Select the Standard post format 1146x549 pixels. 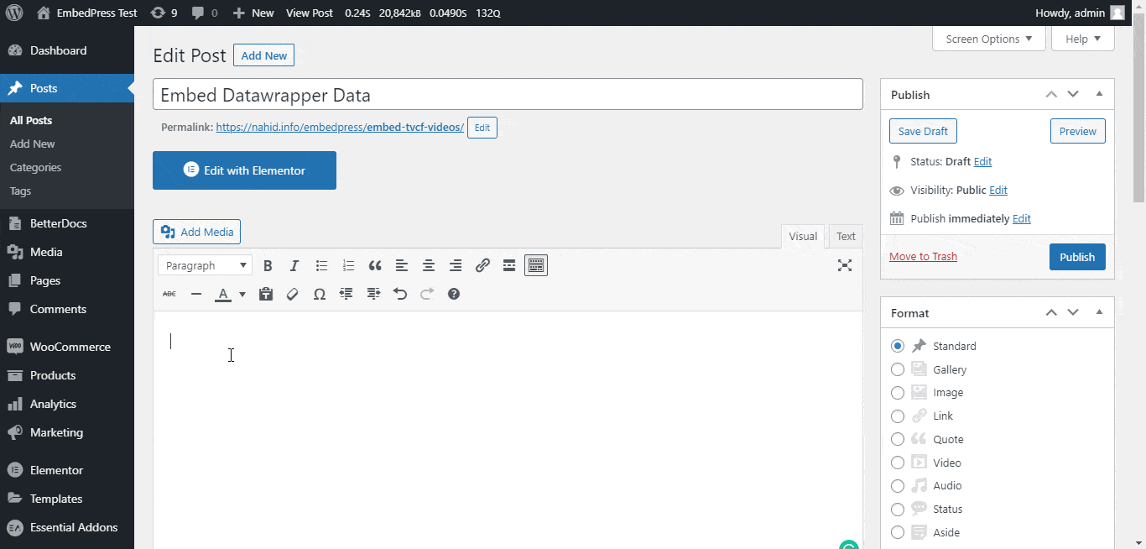(898, 346)
